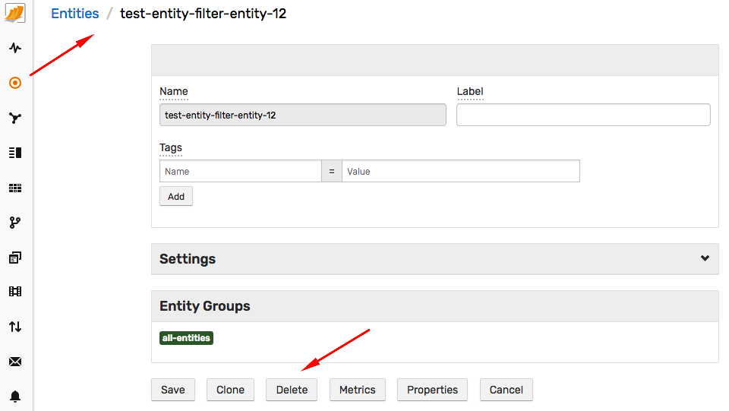Open the branch fork icon in sidebar

pos(15,223)
